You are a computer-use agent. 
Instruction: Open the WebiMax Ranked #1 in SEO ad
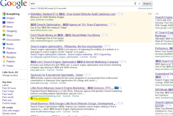pyautogui.click(x=73, y=14)
